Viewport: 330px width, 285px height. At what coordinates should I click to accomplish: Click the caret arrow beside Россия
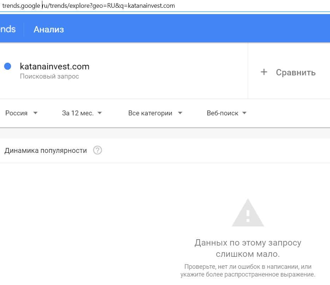pyautogui.click(x=35, y=113)
